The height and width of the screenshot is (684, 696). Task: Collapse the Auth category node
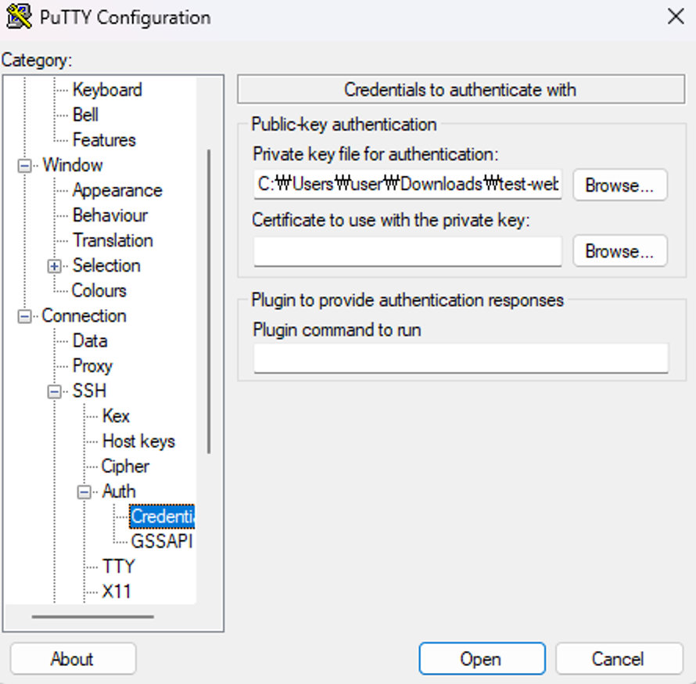point(84,492)
